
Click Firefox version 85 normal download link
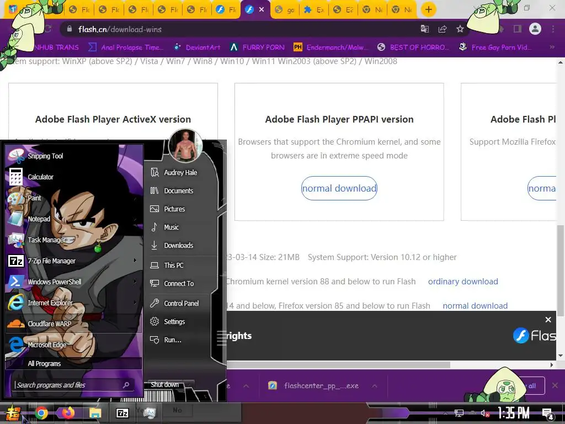(x=475, y=306)
